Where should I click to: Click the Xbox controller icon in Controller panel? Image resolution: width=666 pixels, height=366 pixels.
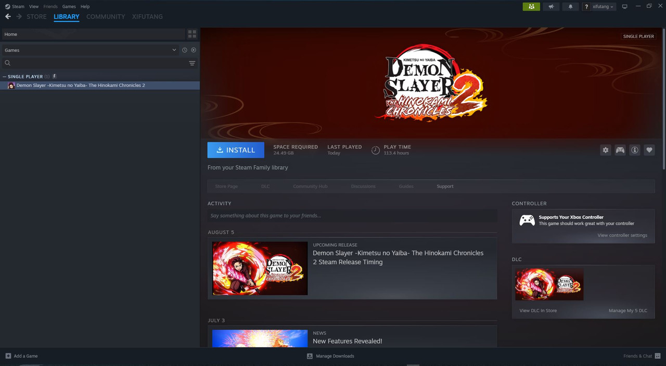click(x=527, y=220)
